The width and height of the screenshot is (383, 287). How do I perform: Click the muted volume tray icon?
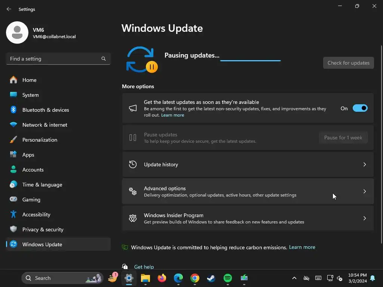[x=340, y=278]
